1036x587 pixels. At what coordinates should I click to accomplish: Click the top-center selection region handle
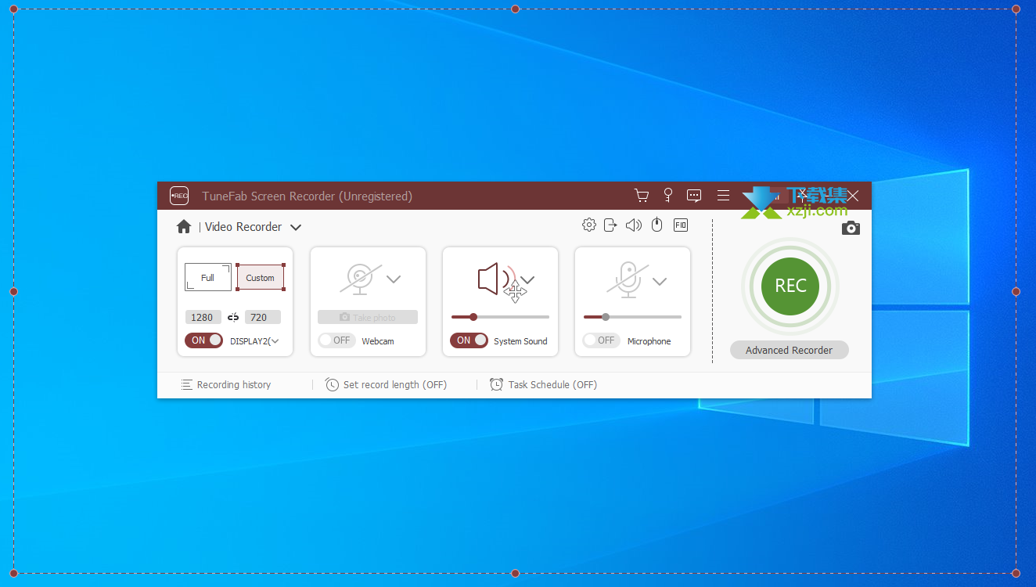click(515, 9)
